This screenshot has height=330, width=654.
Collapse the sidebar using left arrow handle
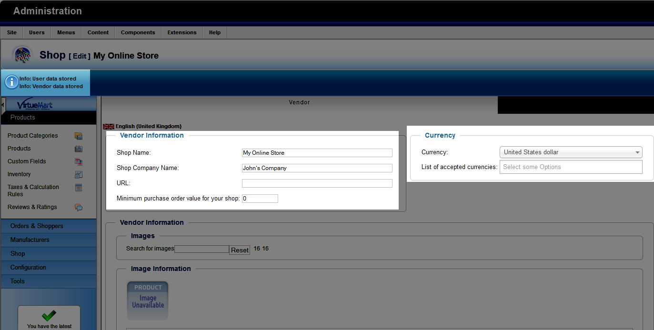3,105
